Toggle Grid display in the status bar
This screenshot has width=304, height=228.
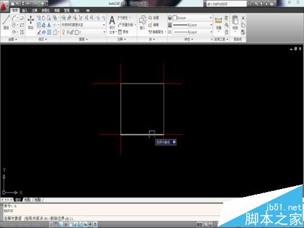(x=56, y=224)
